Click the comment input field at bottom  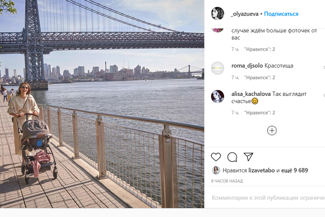[x=267, y=198]
